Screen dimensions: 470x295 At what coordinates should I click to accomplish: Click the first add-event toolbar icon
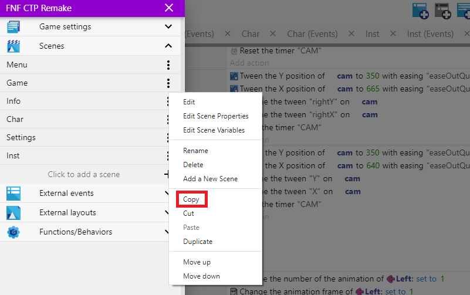(420, 11)
